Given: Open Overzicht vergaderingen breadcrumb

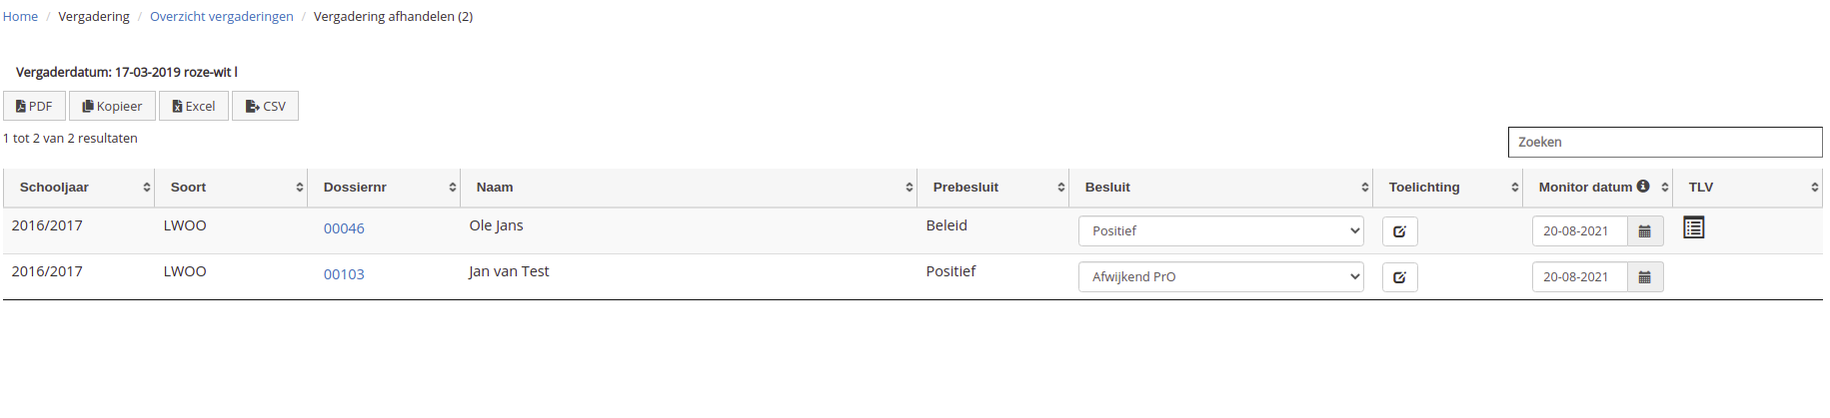Looking at the screenshot, I should pos(222,17).
